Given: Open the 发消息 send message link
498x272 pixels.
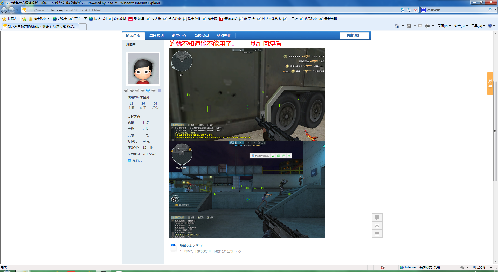Looking at the screenshot, I should tap(137, 161).
